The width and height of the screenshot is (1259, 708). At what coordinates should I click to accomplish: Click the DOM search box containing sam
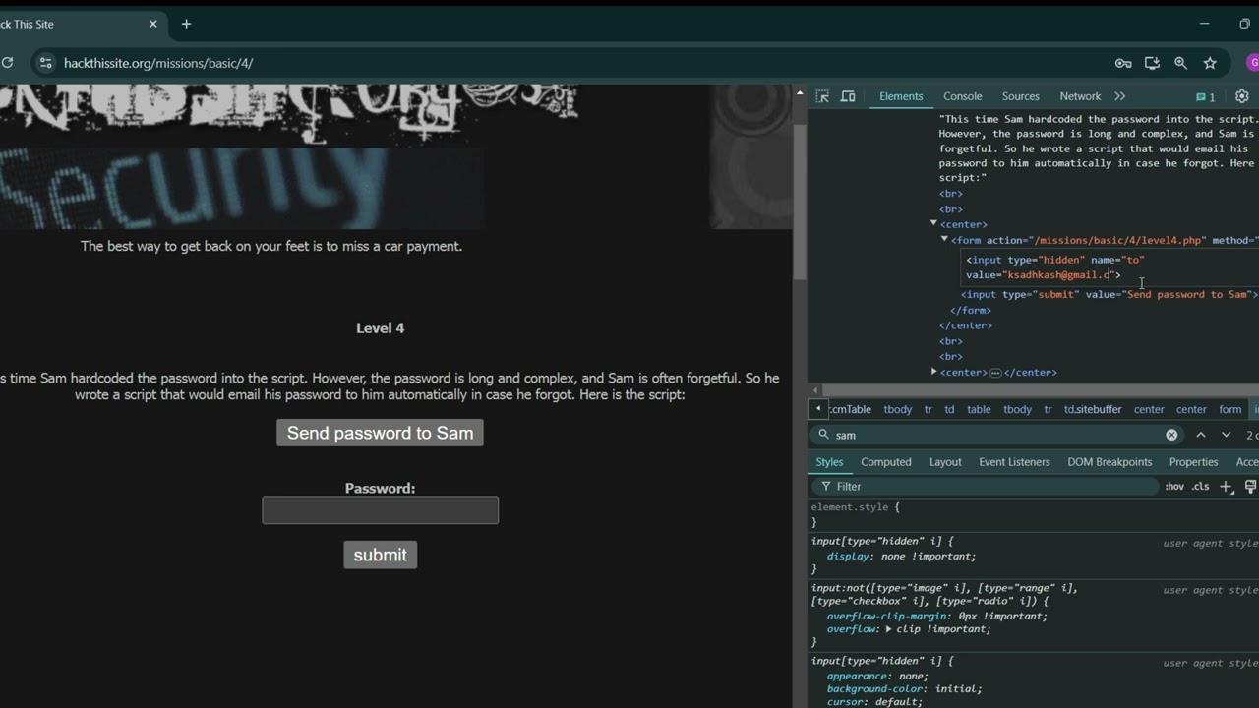click(x=995, y=435)
